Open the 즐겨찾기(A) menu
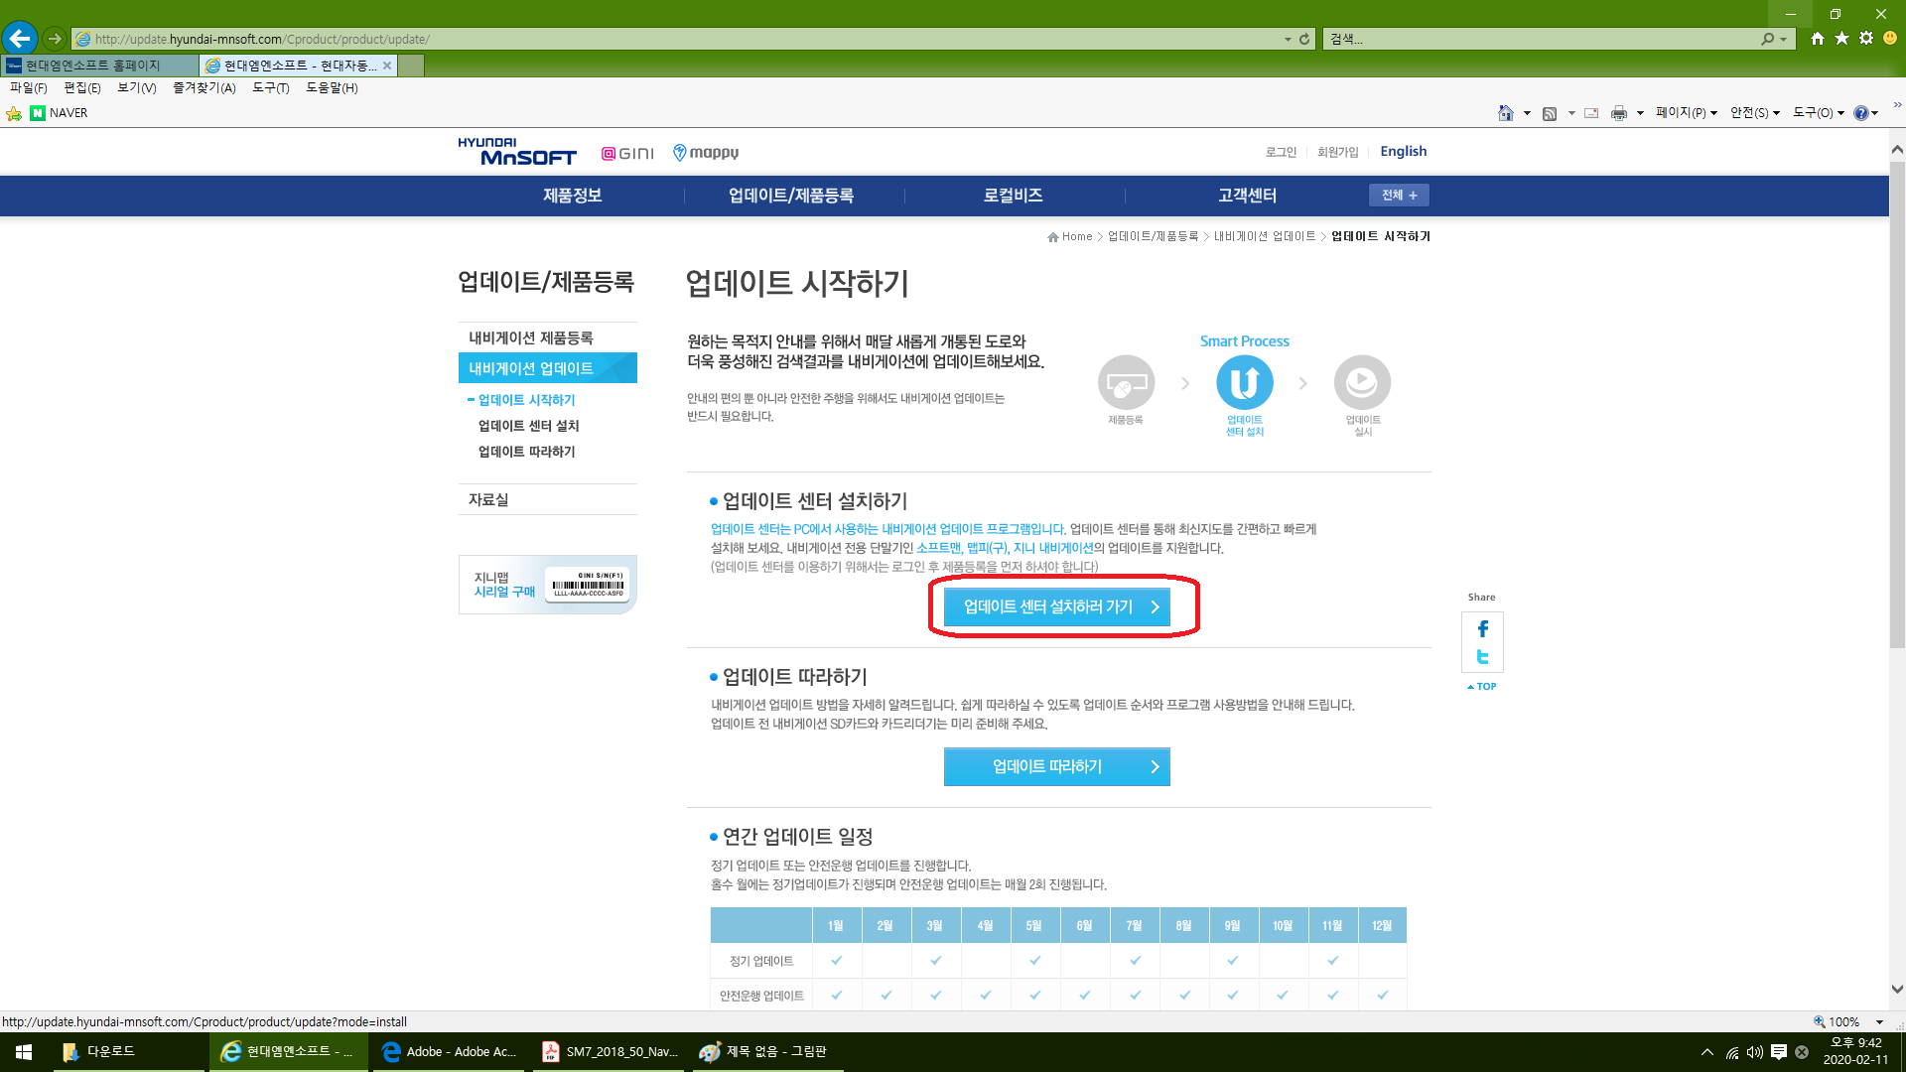The width and height of the screenshot is (1906, 1072). click(x=204, y=87)
